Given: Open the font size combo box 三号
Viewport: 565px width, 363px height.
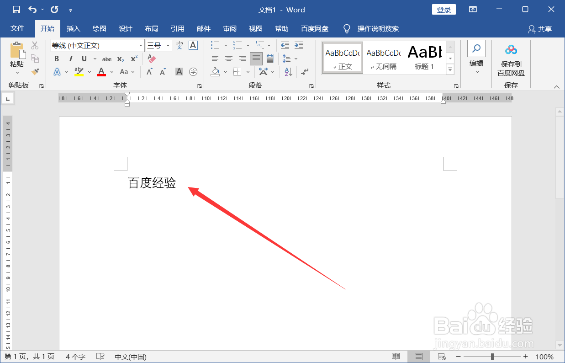Looking at the screenshot, I should click(158, 45).
